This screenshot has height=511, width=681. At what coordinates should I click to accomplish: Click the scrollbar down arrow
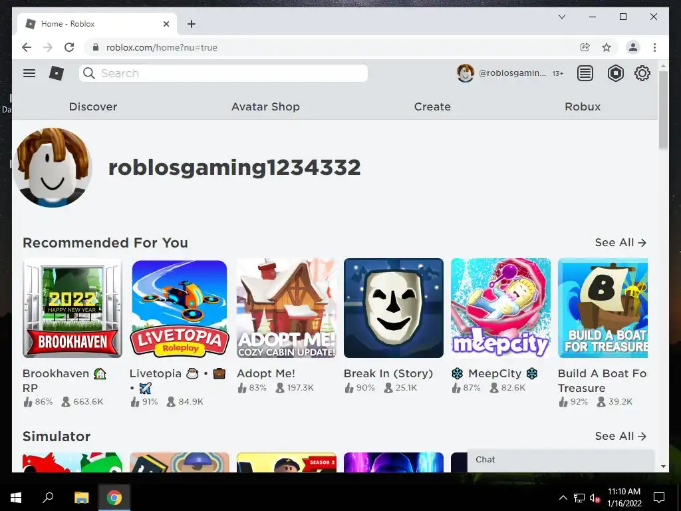pos(663,466)
